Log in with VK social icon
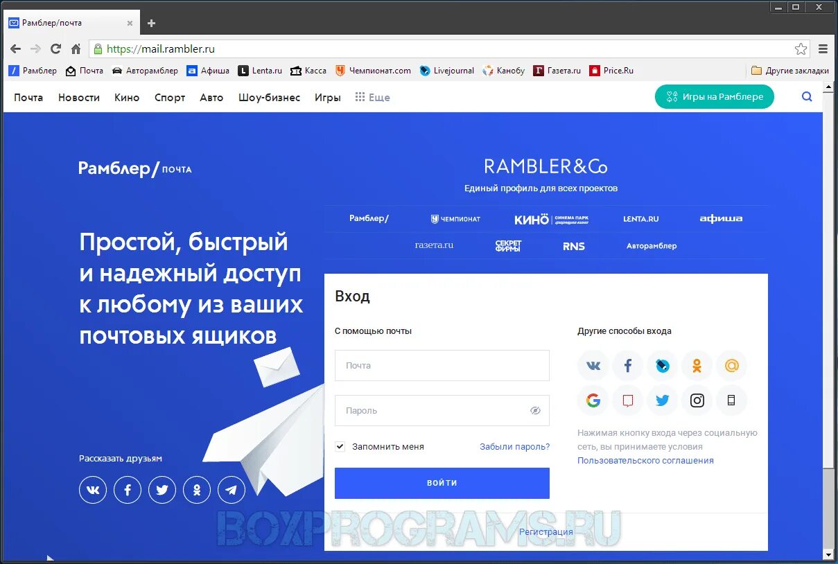 (593, 366)
